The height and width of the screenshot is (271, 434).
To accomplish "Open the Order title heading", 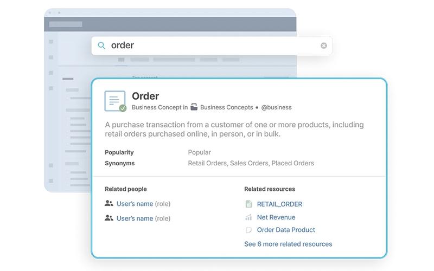I will point(145,96).
